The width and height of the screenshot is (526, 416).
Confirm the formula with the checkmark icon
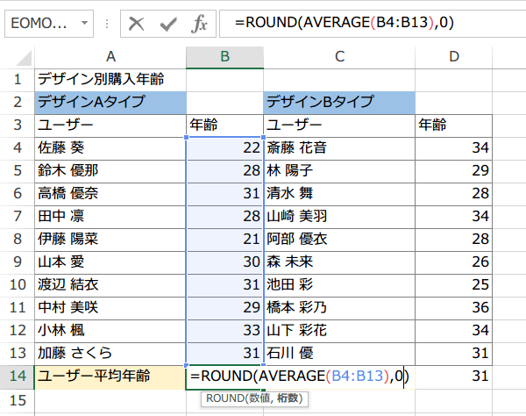(x=168, y=24)
